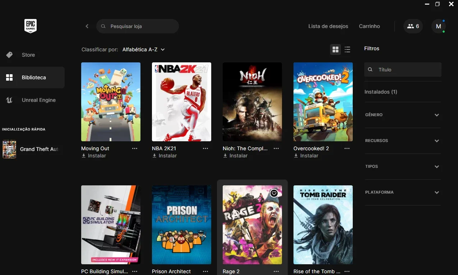
Task: Open the Unreal Engine section
Action: tap(32, 100)
